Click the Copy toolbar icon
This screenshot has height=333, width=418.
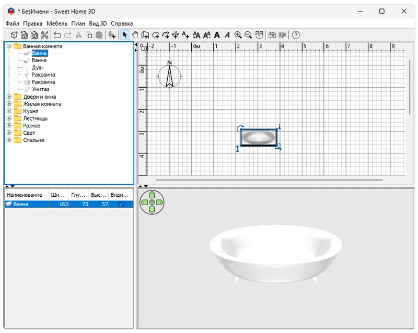[89, 35]
